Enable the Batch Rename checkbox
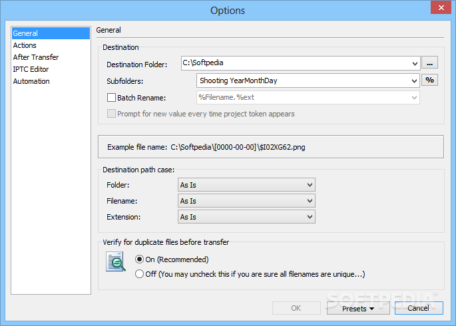 pyautogui.click(x=111, y=98)
